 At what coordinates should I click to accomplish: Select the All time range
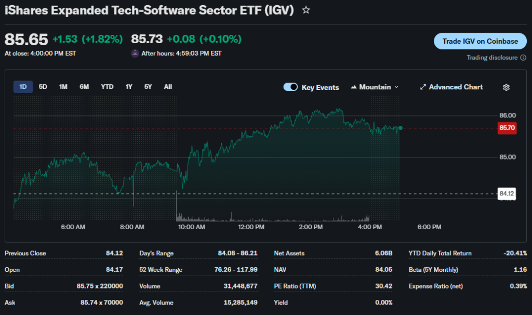tap(168, 87)
